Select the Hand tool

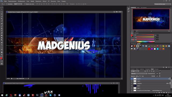(x=2, y=52)
